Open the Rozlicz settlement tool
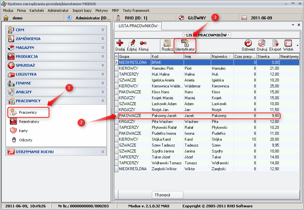 tap(167, 43)
